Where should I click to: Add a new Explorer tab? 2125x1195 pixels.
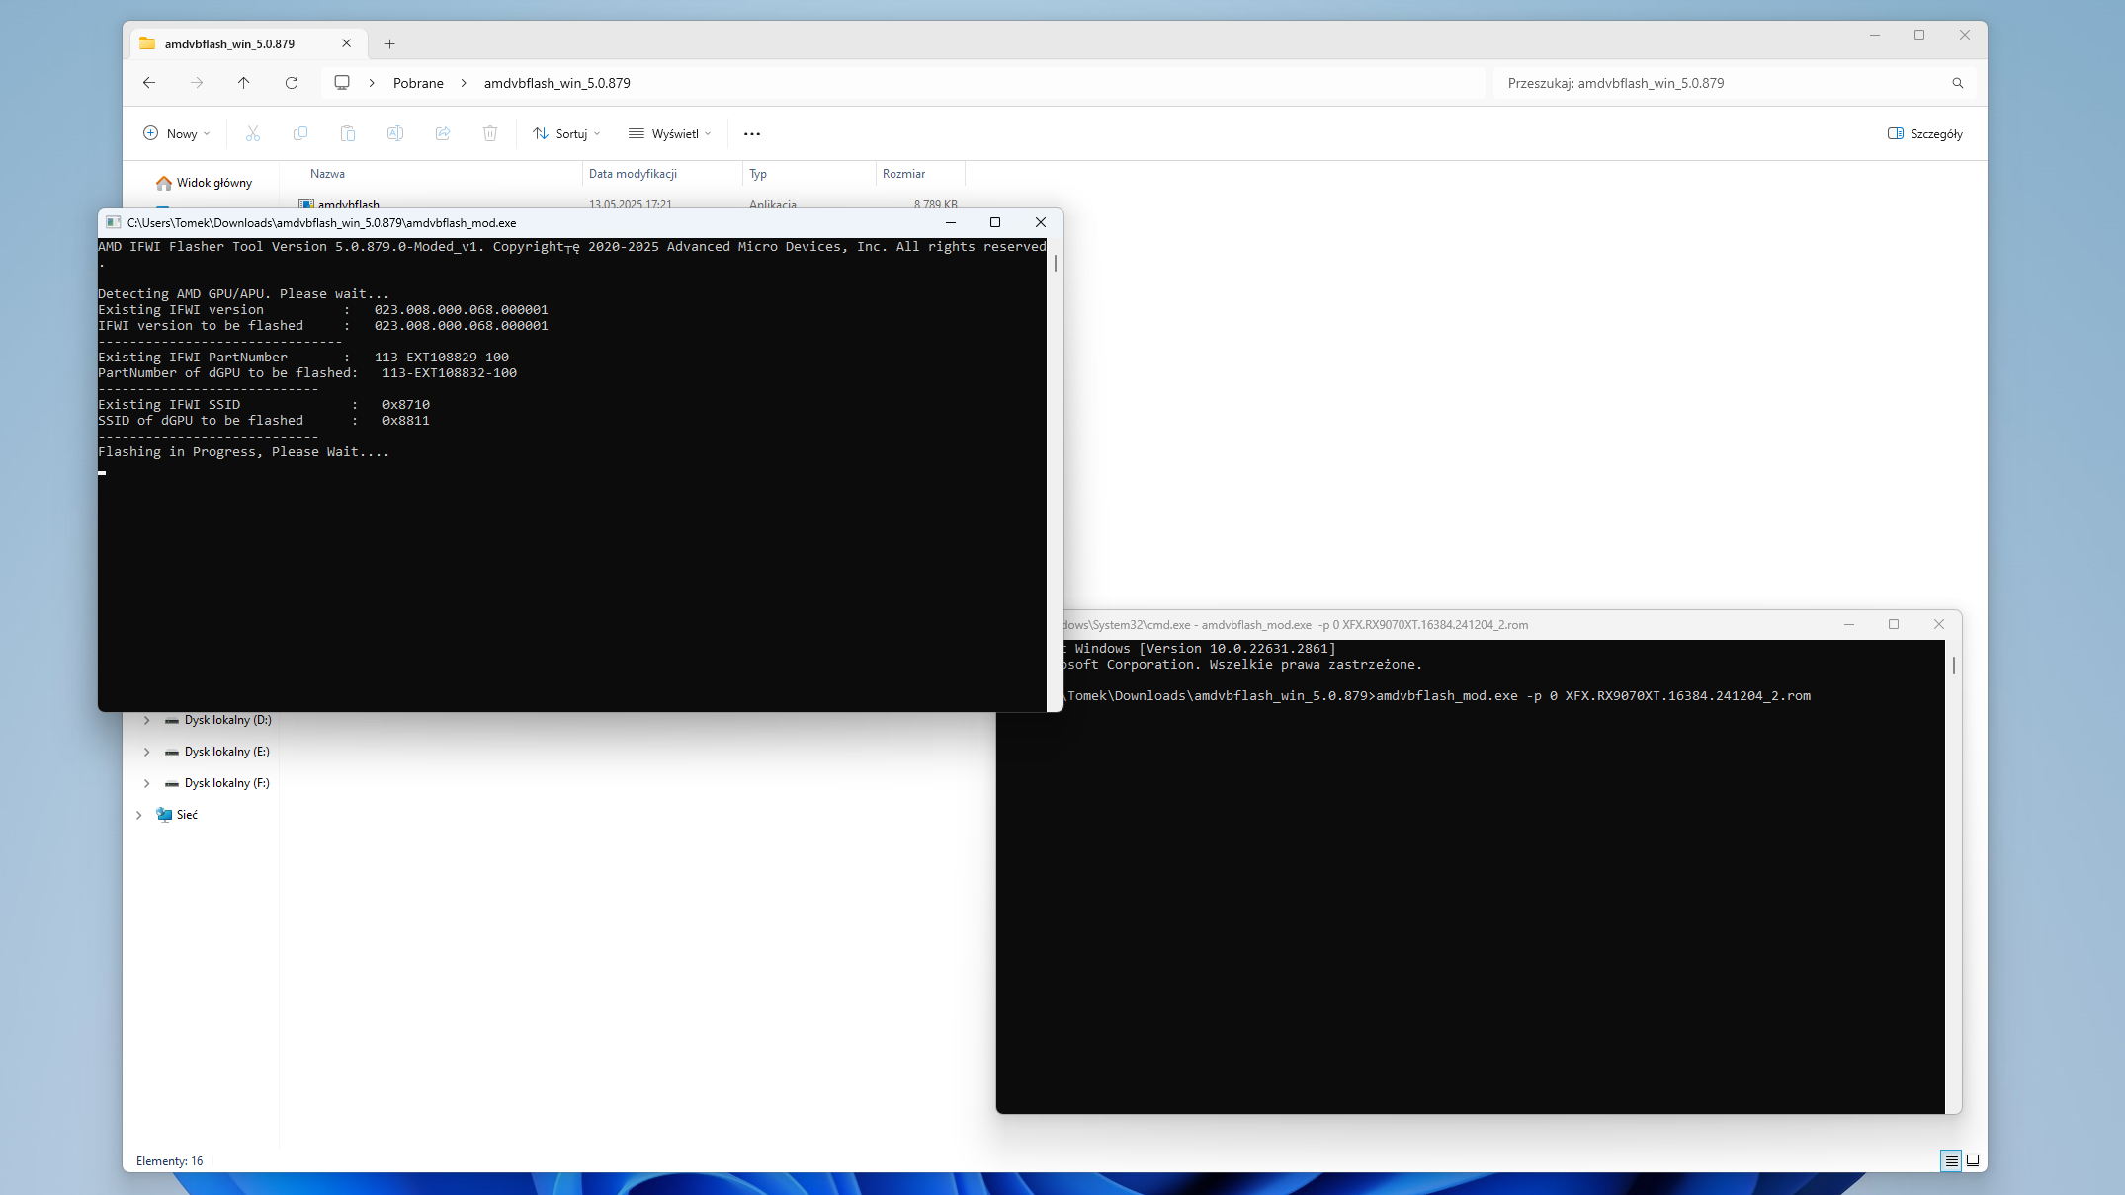click(x=390, y=43)
